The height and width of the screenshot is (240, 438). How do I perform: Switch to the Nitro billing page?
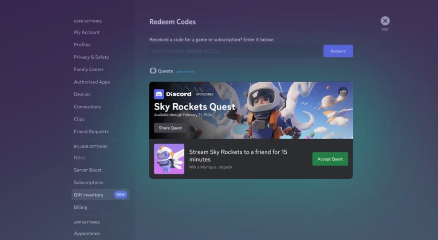coord(79,158)
